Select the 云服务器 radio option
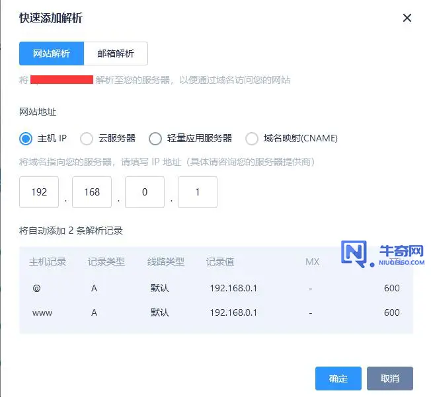Image resolution: width=431 pixels, height=397 pixels. [87, 139]
